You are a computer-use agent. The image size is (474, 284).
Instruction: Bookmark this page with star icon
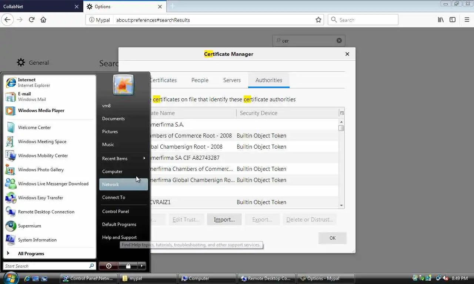click(x=318, y=20)
